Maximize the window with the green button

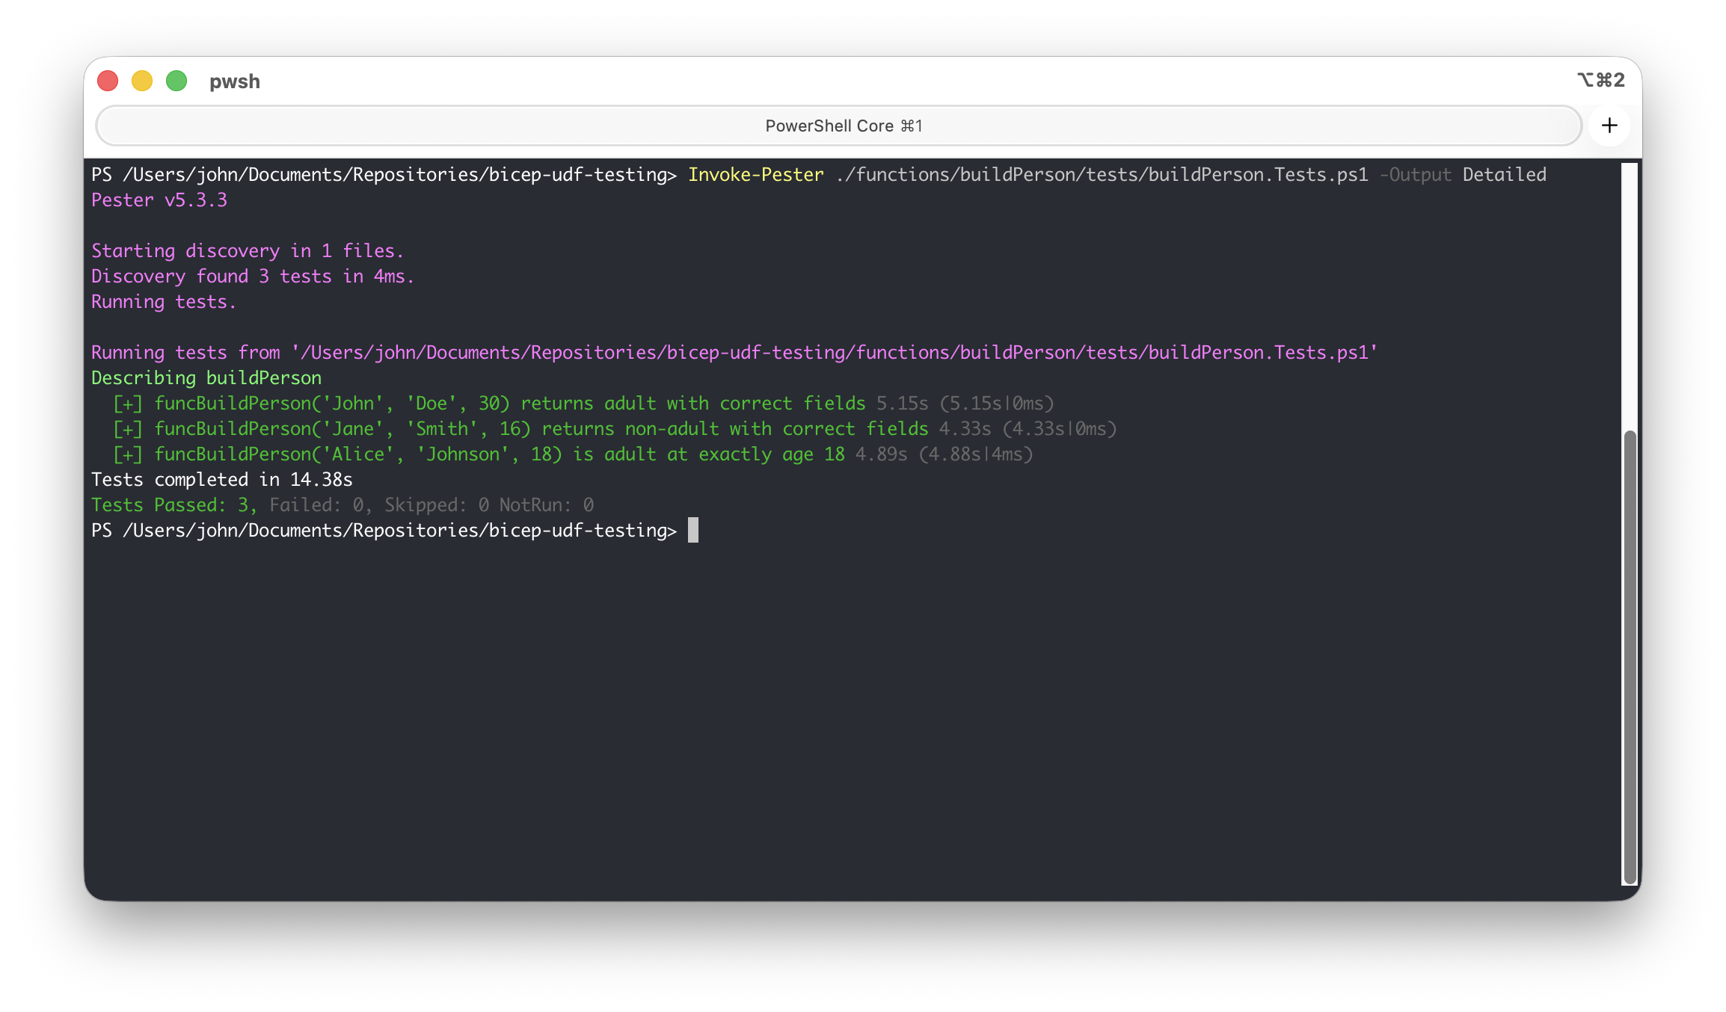pyautogui.click(x=176, y=81)
